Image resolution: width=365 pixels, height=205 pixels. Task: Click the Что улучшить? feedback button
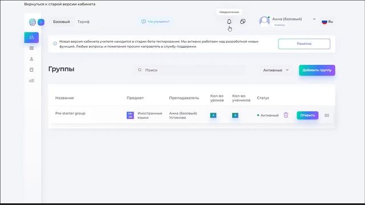(x=155, y=22)
